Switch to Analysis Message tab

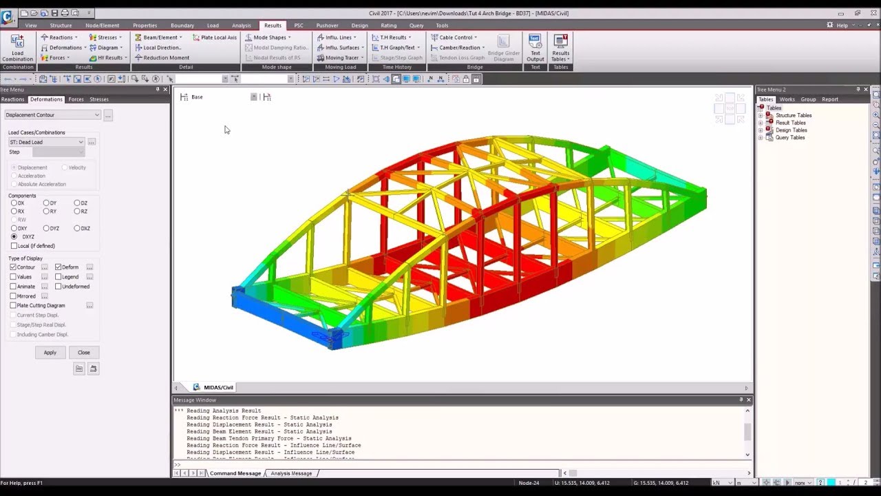click(x=291, y=473)
